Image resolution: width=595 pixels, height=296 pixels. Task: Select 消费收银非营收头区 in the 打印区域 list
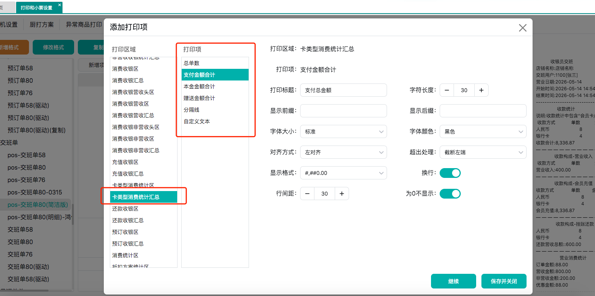click(x=144, y=127)
